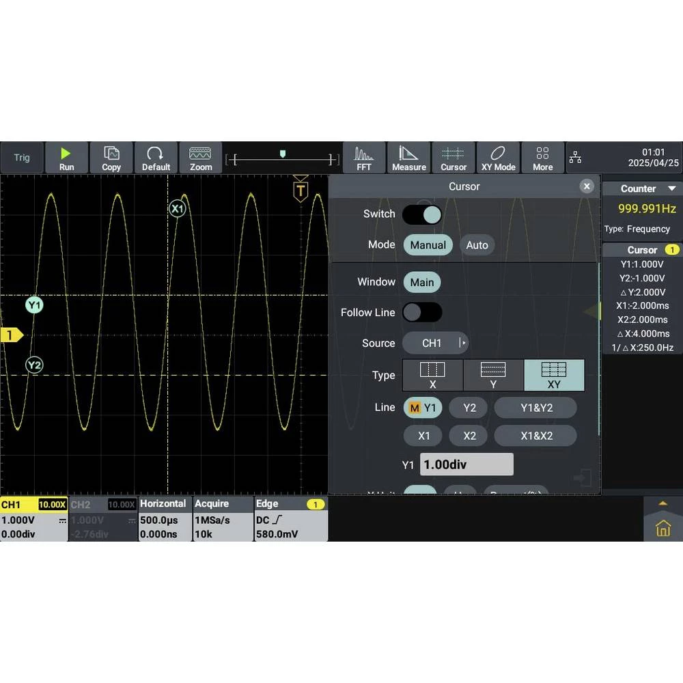Image resolution: width=683 pixels, height=683 pixels.
Task: Tap the Copy screenshot icon
Action: coord(111,158)
